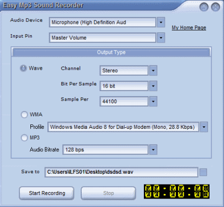Image resolution: width=224 pixels, height=207 pixels.
Task: Open the Audio Device dropdown arrow
Action: [x=161, y=22]
